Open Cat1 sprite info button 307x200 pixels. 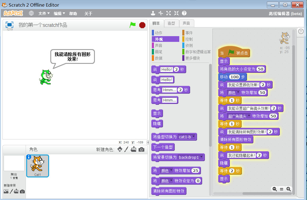(x=29, y=157)
